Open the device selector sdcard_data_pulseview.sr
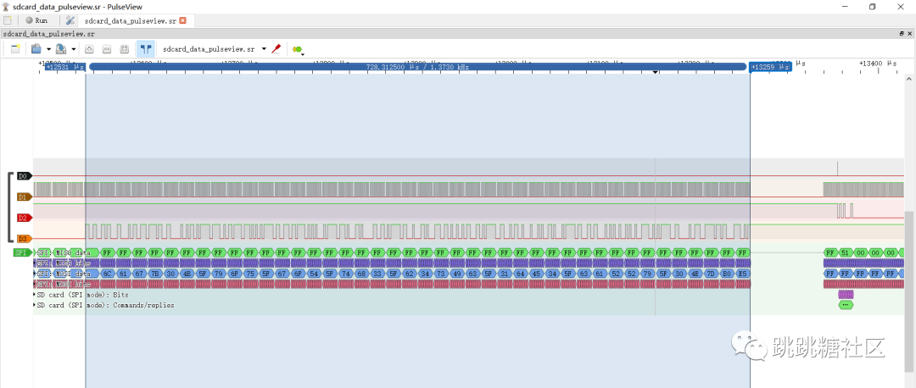The width and height of the screenshot is (916, 388). coord(215,49)
